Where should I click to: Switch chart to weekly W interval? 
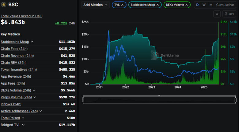click(x=204, y=5)
